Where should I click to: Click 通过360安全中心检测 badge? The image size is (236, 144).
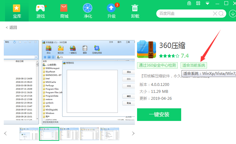pyautogui.click(x=157, y=65)
